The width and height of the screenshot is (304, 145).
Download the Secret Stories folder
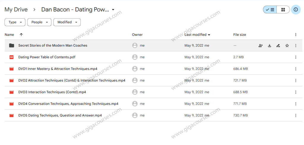[x=269, y=45]
